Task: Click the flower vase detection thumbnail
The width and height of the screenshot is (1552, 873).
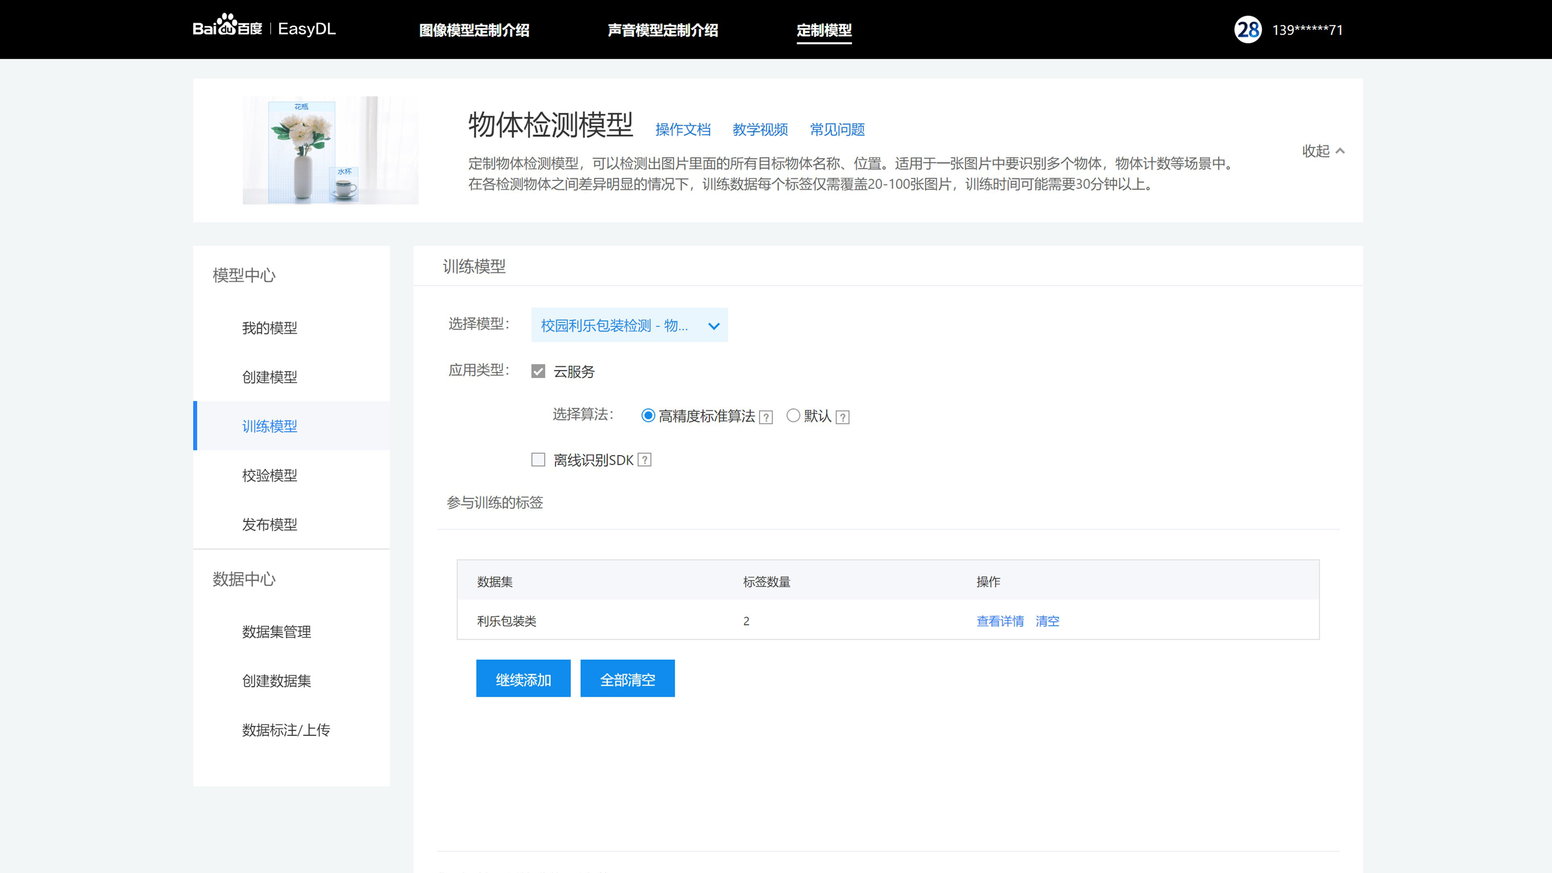Action: pos(330,150)
